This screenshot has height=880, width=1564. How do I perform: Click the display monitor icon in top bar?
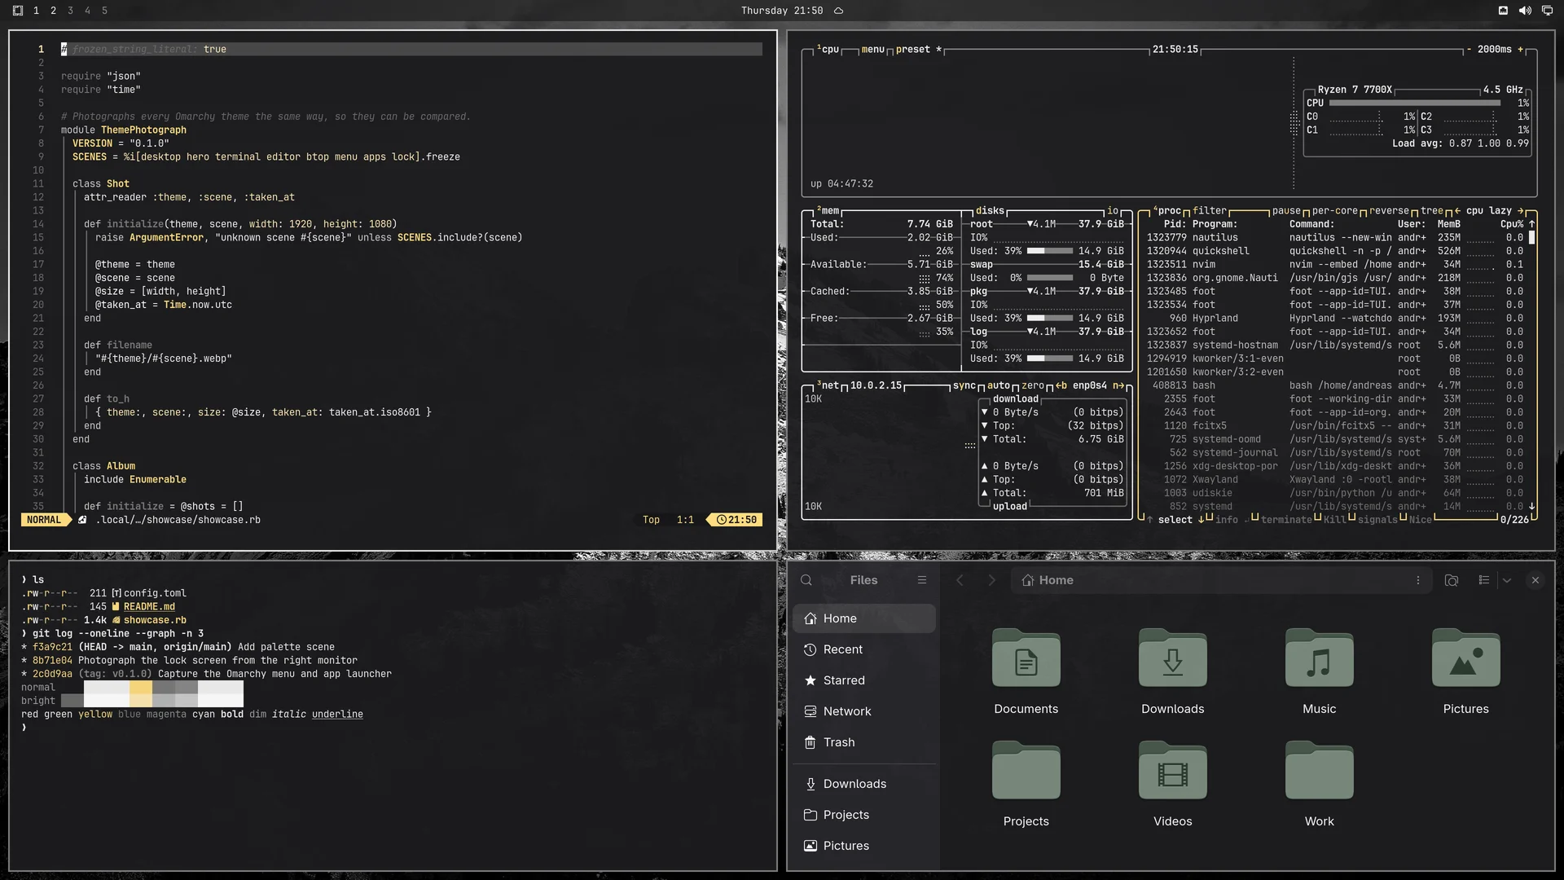pyautogui.click(x=1547, y=11)
